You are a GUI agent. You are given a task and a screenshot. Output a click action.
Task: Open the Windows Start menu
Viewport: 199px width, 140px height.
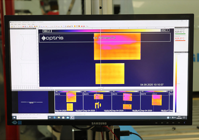point(14,118)
